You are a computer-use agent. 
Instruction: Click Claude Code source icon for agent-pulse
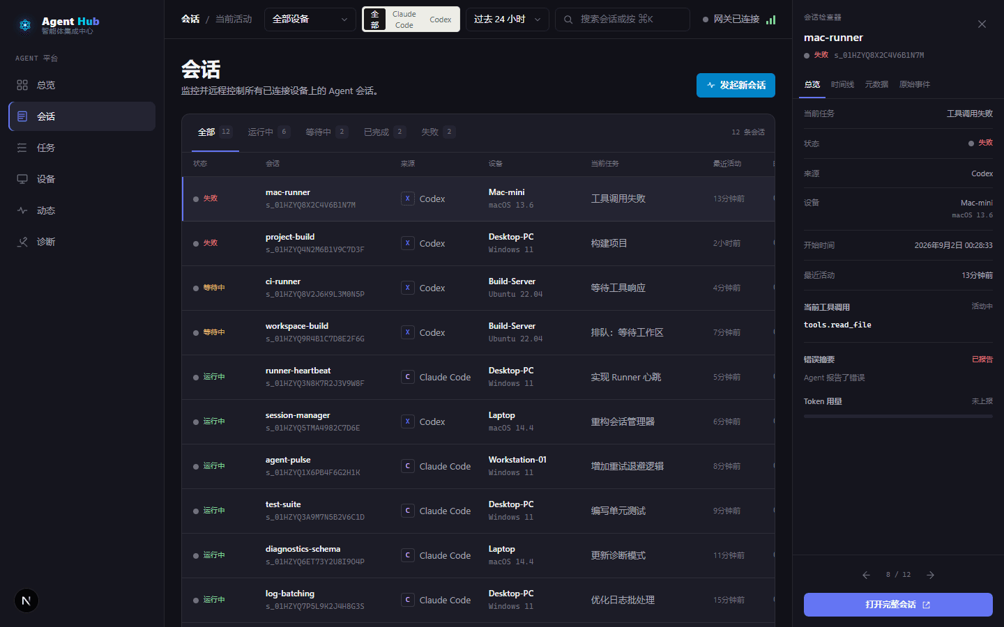[408, 466]
